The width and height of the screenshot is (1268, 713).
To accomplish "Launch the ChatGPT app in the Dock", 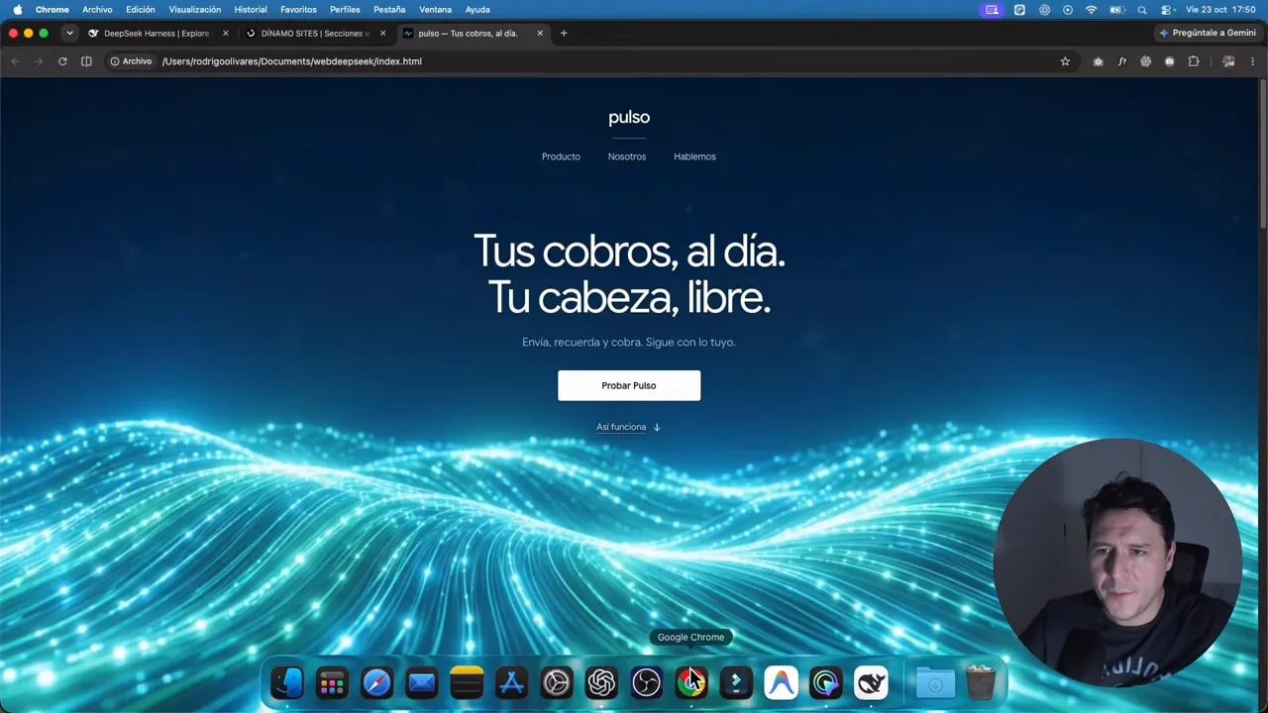I will tap(601, 682).
